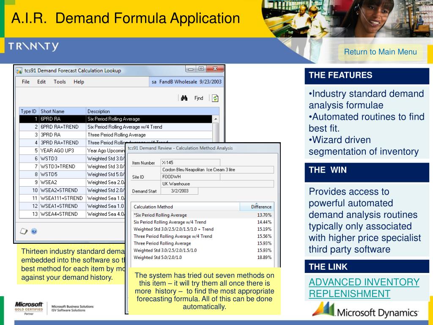Return to Main Menu

380,52
